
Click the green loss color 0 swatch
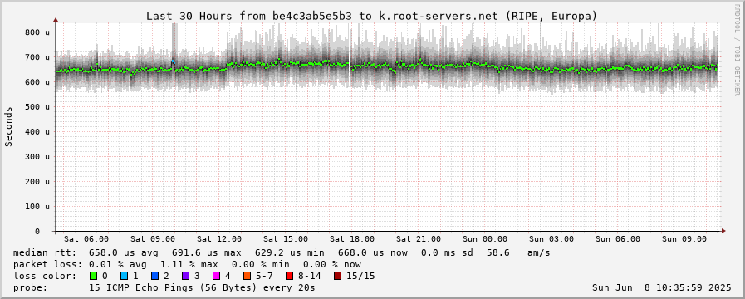[x=94, y=276]
